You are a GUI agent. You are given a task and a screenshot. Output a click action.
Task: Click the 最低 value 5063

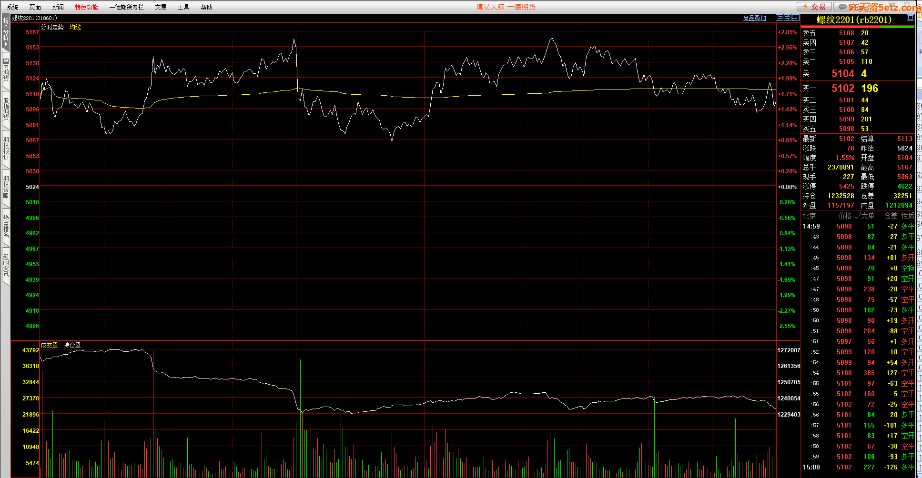pyautogui.click(x=904, y=177)
